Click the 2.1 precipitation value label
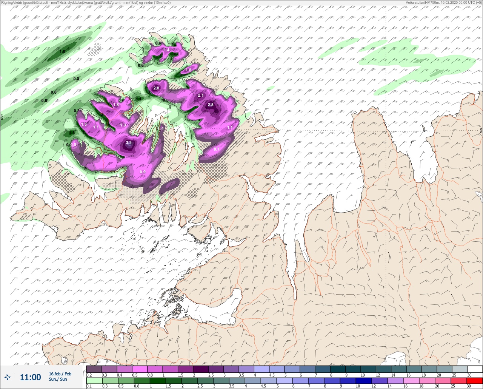This screenshot has height=389, width=483. click(x=201, y=96)
